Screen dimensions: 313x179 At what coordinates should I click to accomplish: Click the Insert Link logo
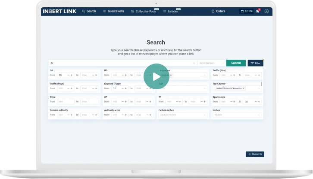pyautogui.click(x=60, y=11)
